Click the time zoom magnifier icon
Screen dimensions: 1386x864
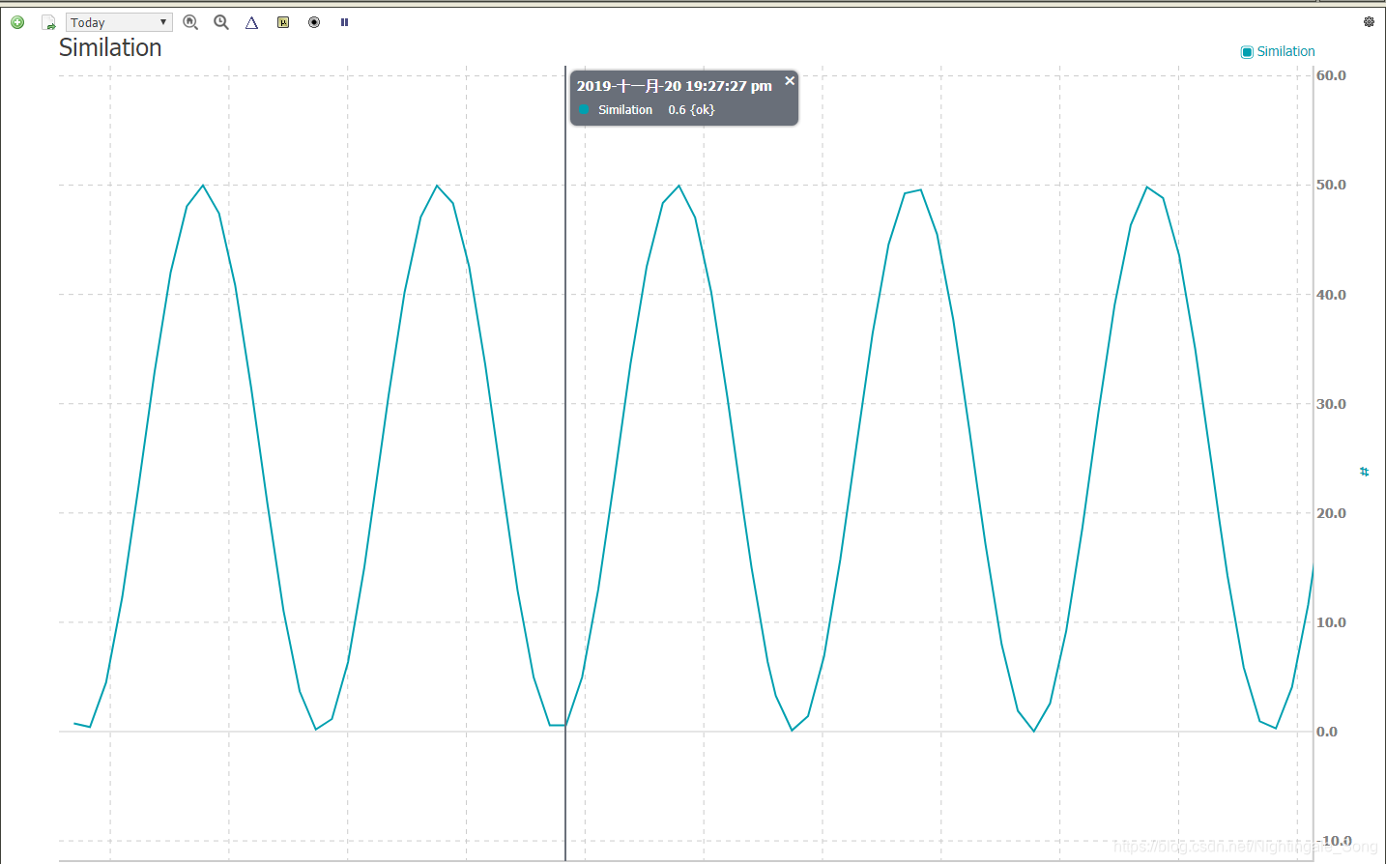click(221, 22)
